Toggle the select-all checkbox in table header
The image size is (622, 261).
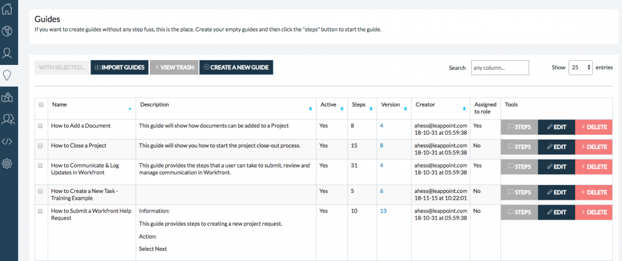pyautogui.click(x=41, y=104)
